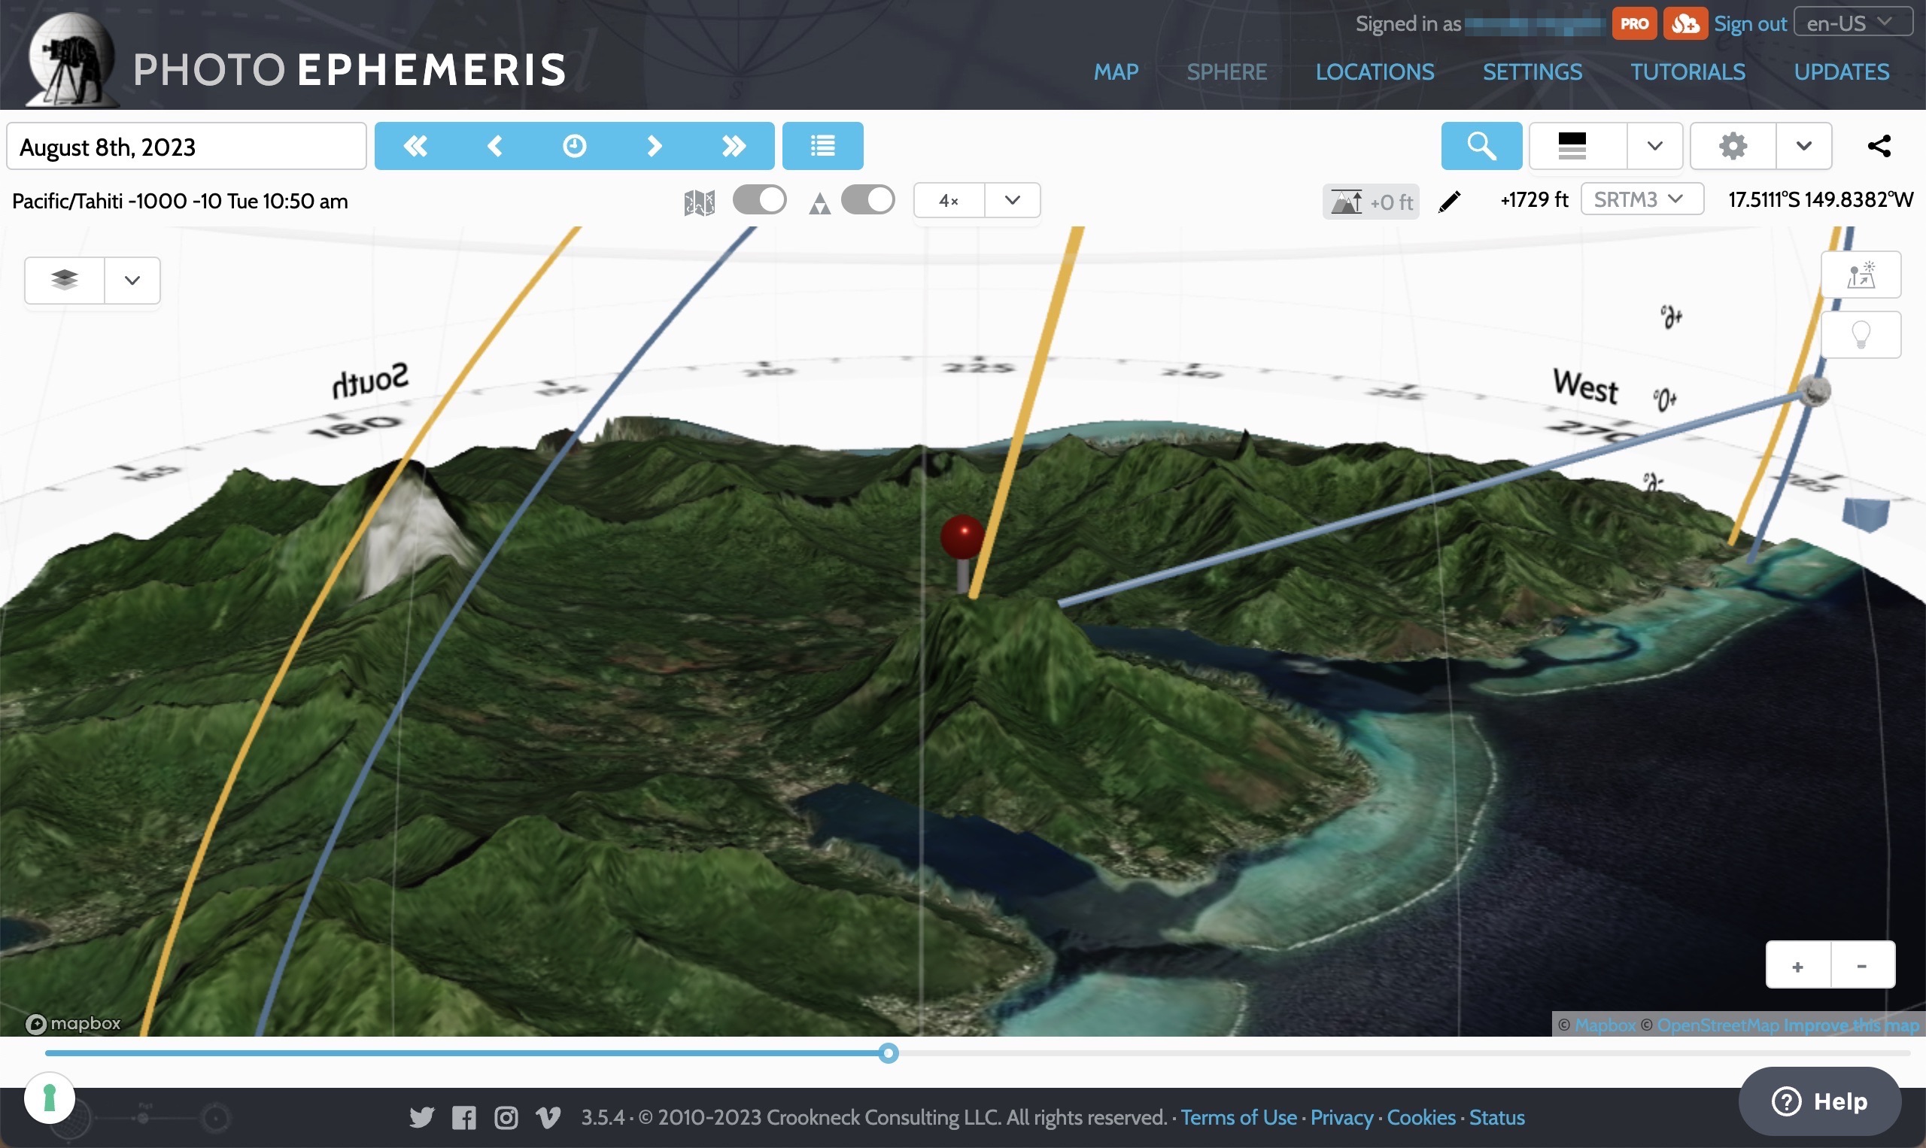This screenshot has width=1926, height=1148.
Task: Jump to current time clock icon
Action: tap(574, 145)
